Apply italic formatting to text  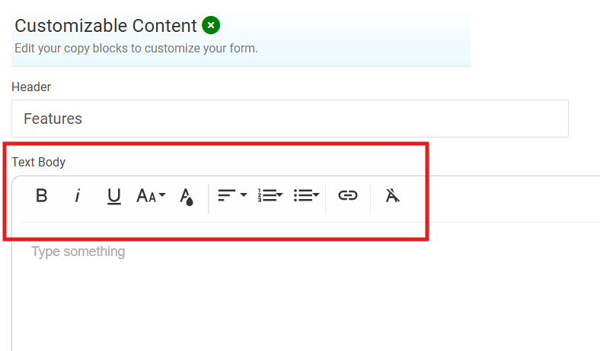[x=77, y=196]
